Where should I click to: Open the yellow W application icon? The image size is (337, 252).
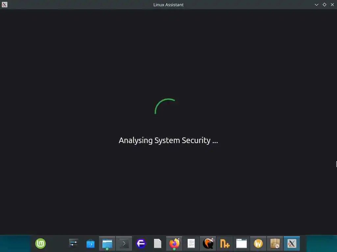(x=258, y=243)
